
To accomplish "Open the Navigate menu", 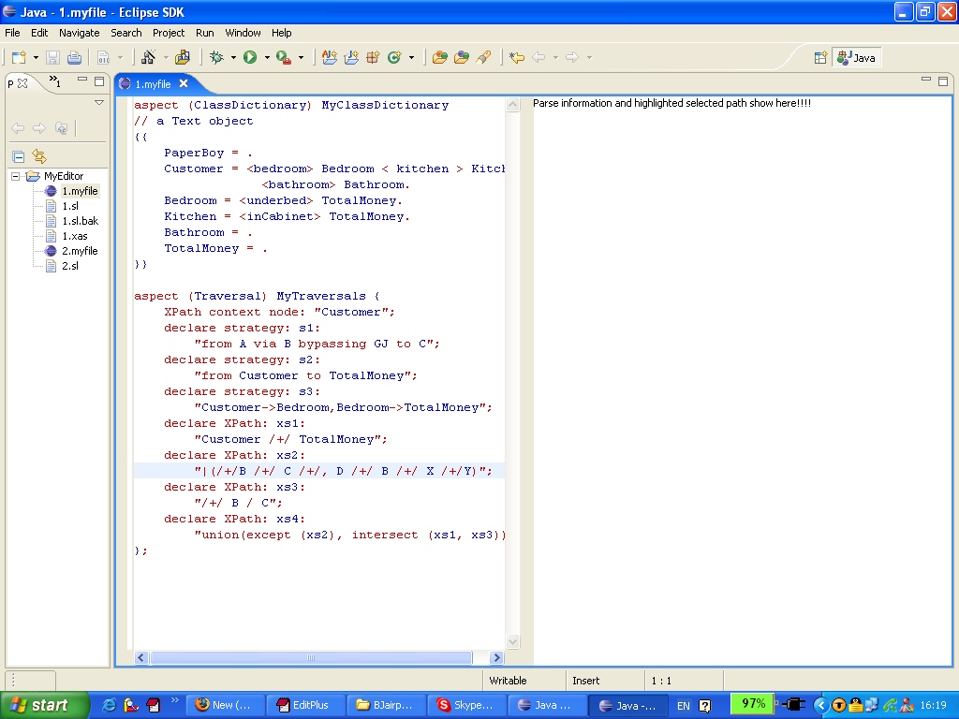I will tap(80, 33).
